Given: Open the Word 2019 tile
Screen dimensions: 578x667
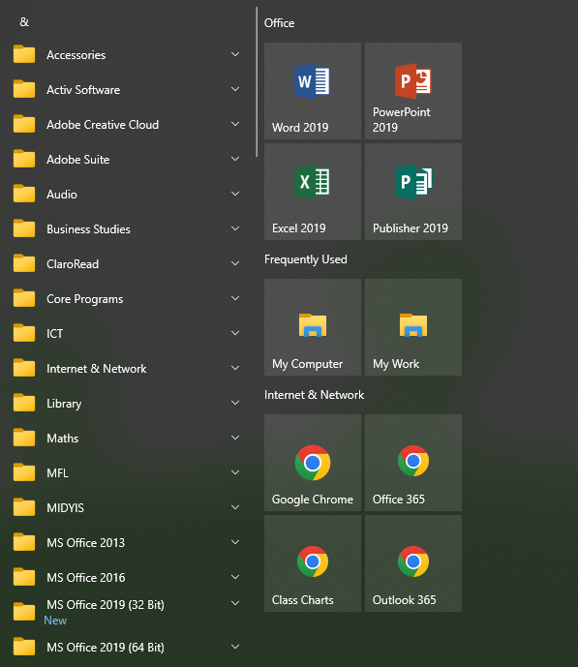Looking at the screenshot, I should (x=313, y=91).
